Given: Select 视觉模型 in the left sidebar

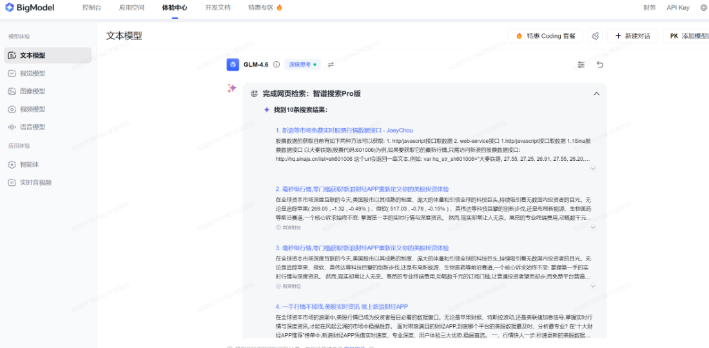Looking at the screenshot, I should tap(32, 73).
